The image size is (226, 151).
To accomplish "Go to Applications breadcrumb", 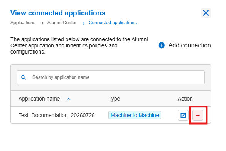I will [x=23, y=23].
